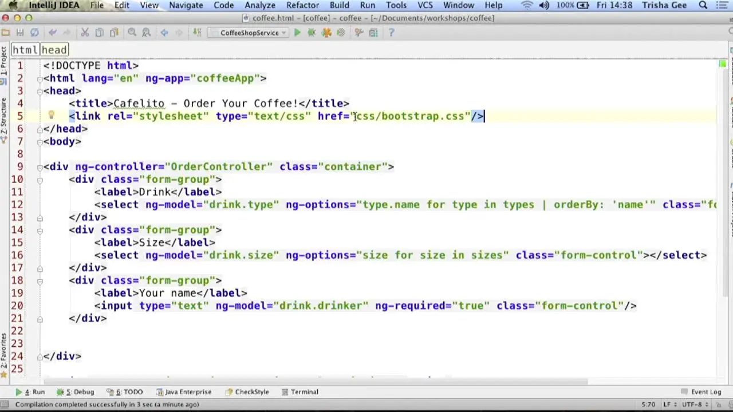
Task: Click the Open folder toolbar icon
Action: coord(6,33)
